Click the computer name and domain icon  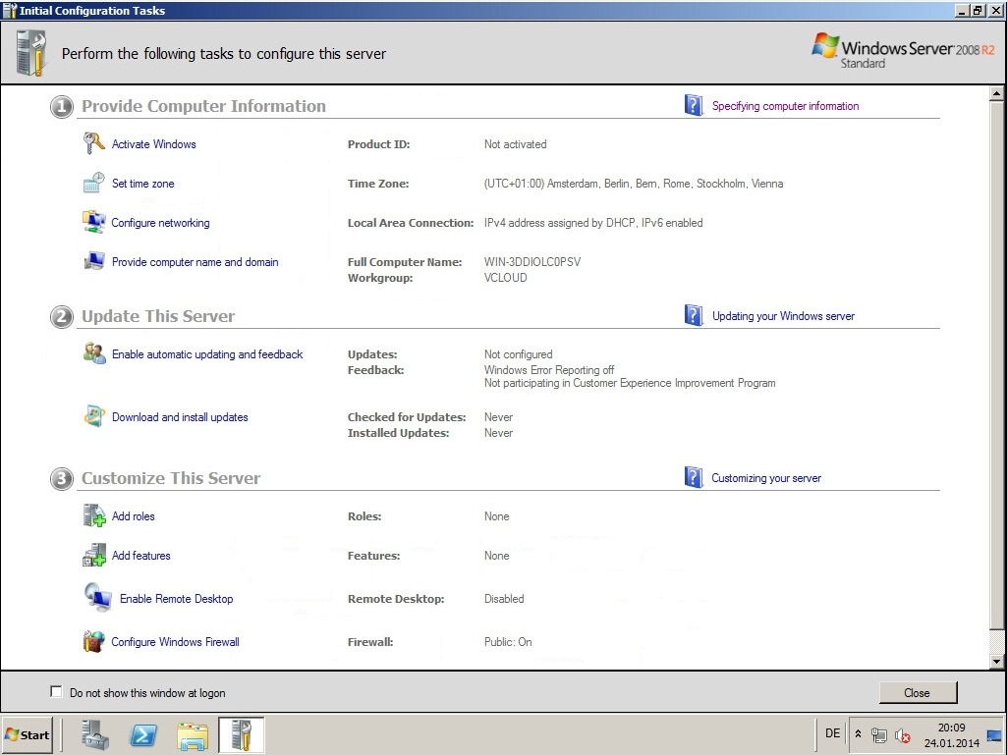point(93,261)
